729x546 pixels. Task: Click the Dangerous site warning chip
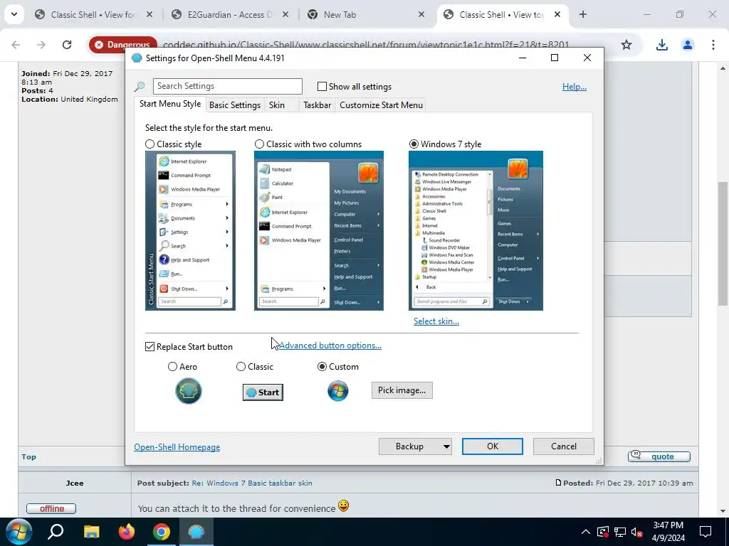click(123, 45)
